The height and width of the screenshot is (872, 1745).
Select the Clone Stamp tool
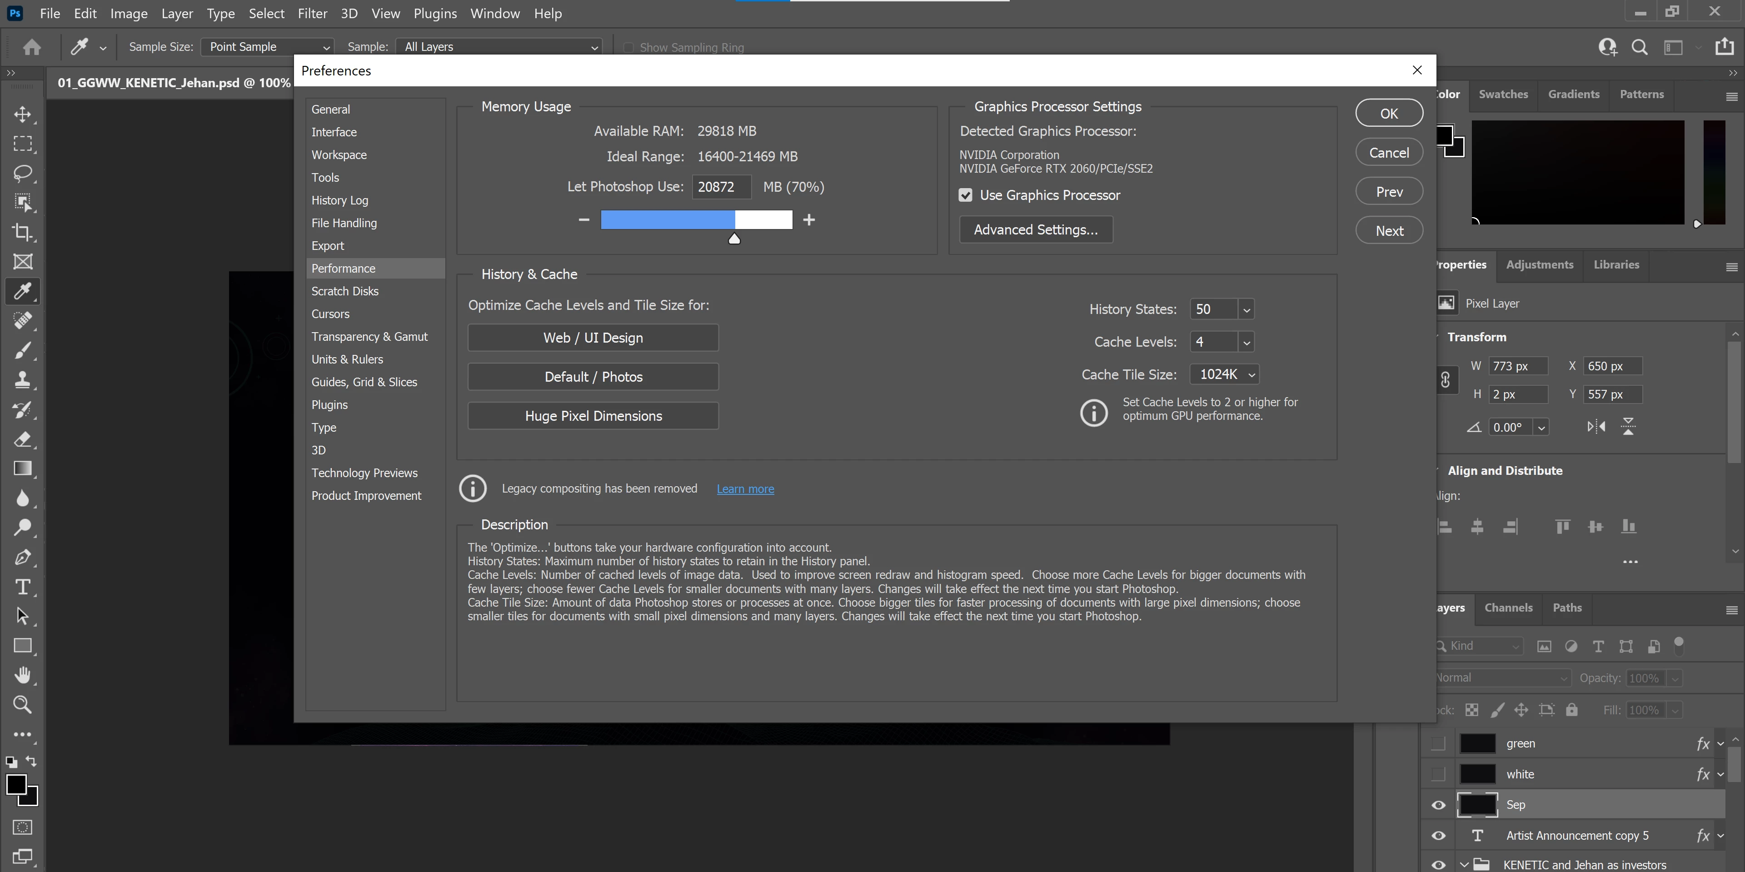[x=22, y=379]
